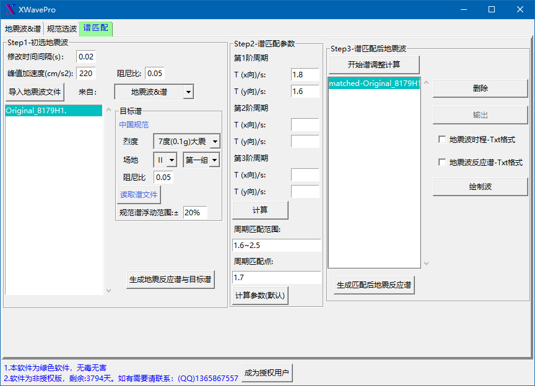Click 成为授权用户 button

[x=267, y=373]
